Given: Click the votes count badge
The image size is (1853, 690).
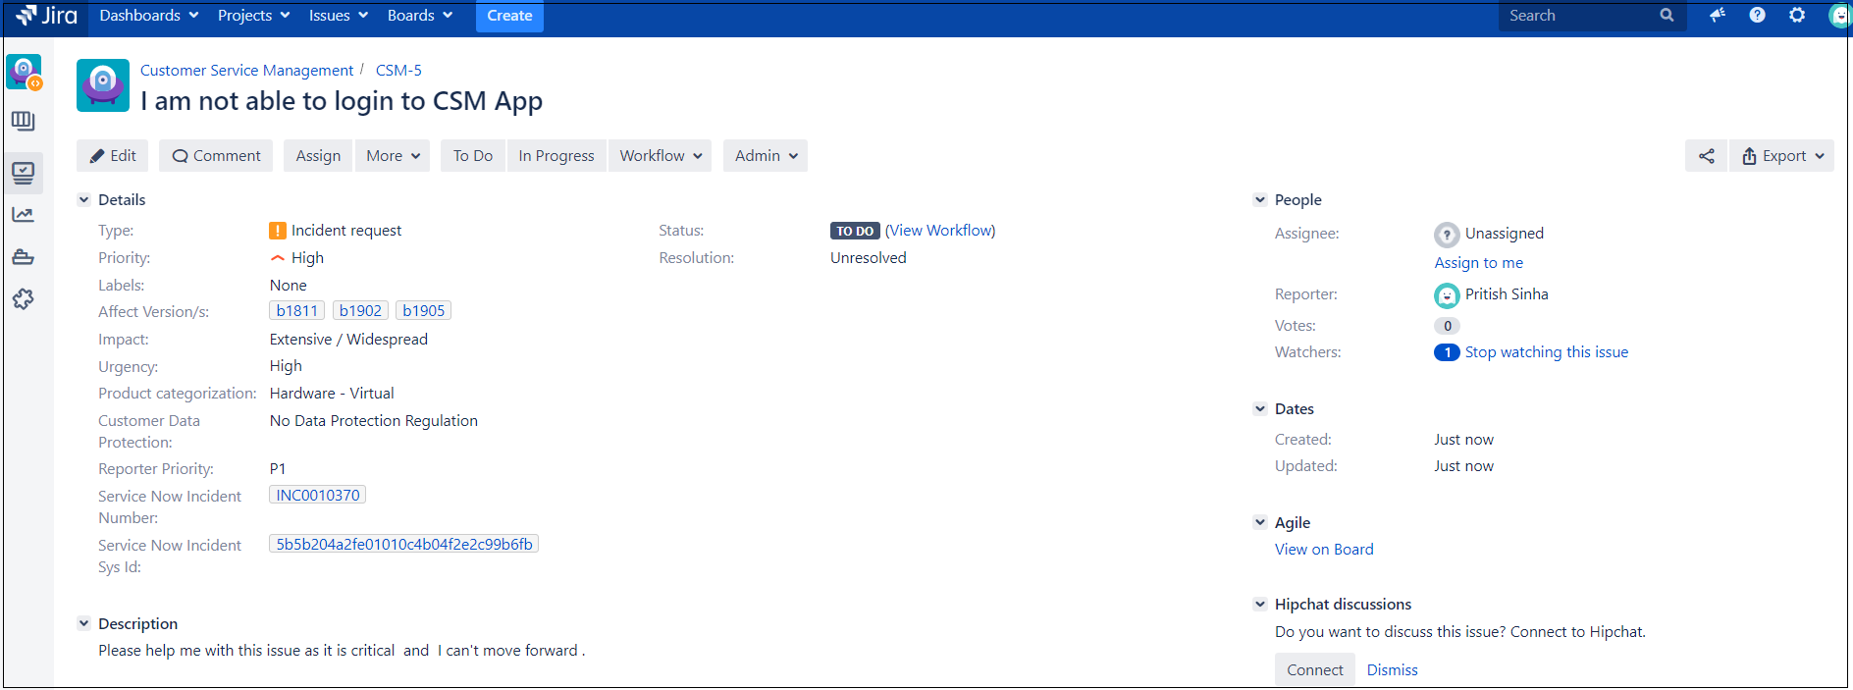Looking at the screenshot, I should [1447, 326].
